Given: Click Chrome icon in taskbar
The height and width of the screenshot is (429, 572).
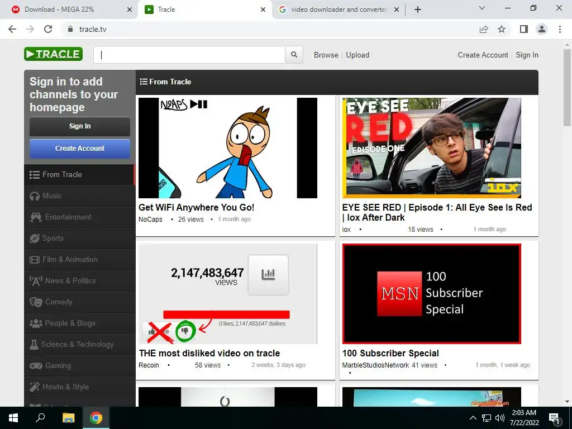Looking at the screenshot, I should click(96, 418).
